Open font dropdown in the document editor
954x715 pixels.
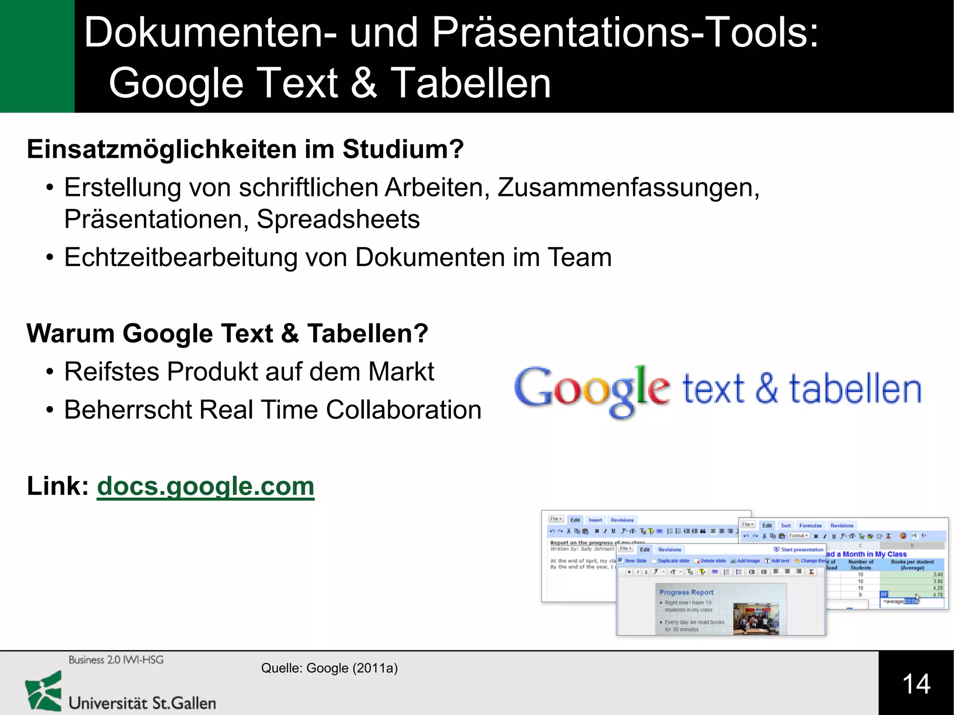[625, 531]
